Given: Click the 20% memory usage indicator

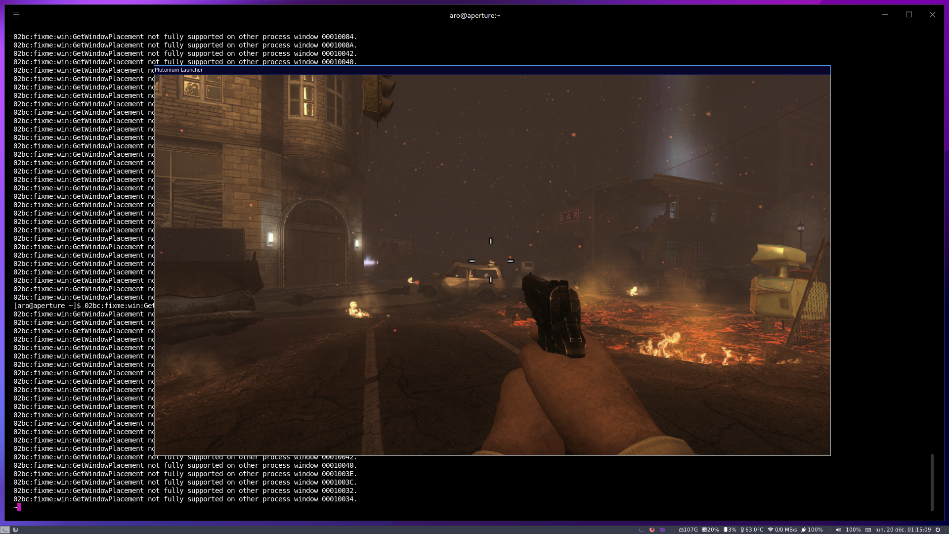Looking at the screenshot, I should tap(711, 530).
